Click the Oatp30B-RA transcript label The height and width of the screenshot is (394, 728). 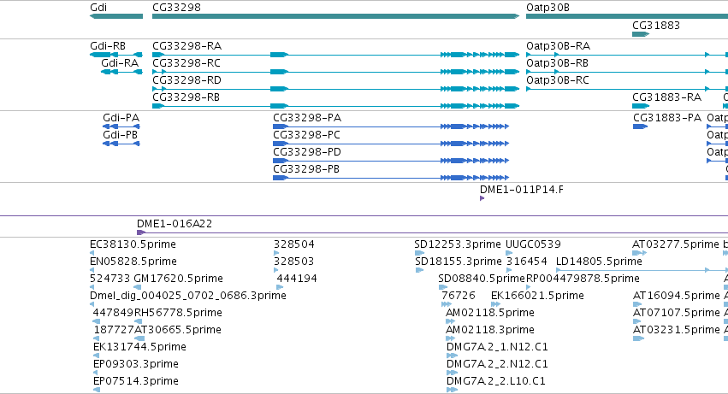558,46
